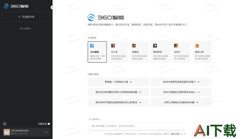The image size is (247, 139).
Task: Select the 诸葛亮 role card
Action: 139,52
